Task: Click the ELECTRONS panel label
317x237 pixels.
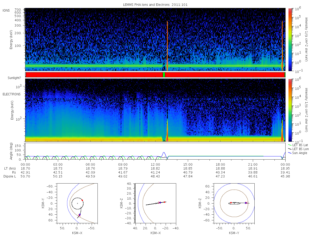Action: pyautogui.click(x=12, y=94)
